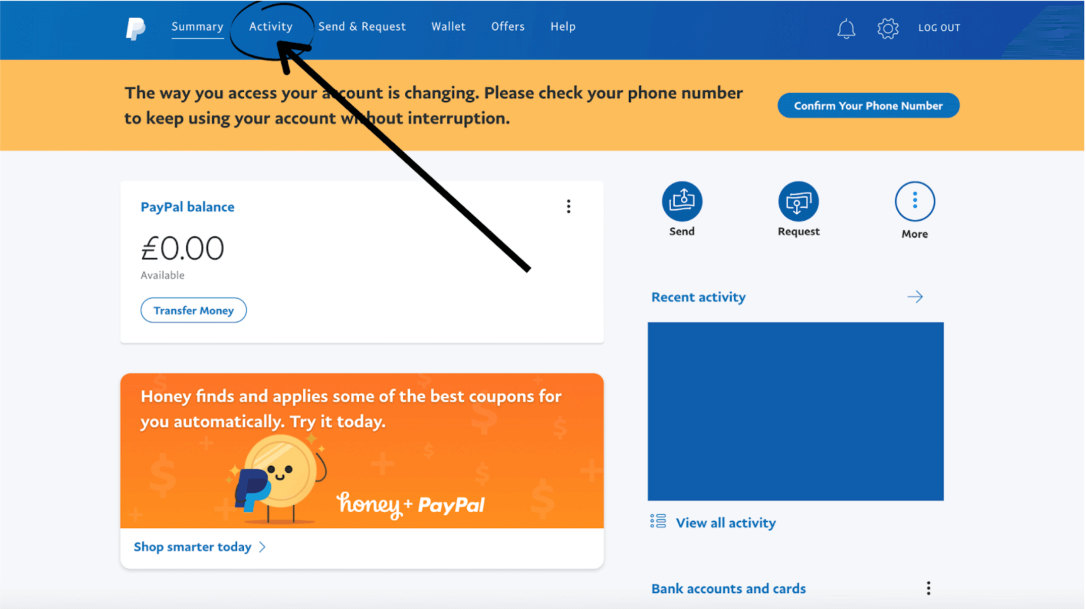Screen dimensions: 1086x609
Task: Click the More options icon
Action: point(914,201)
